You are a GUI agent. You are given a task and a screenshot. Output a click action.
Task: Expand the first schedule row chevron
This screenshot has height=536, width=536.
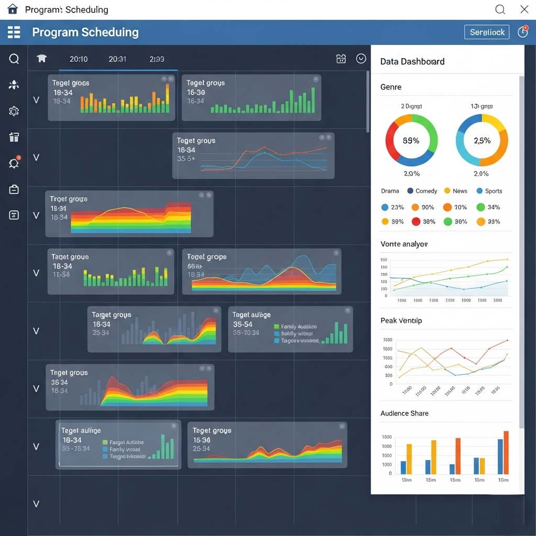pyautogui.click(x=36, y=99)
